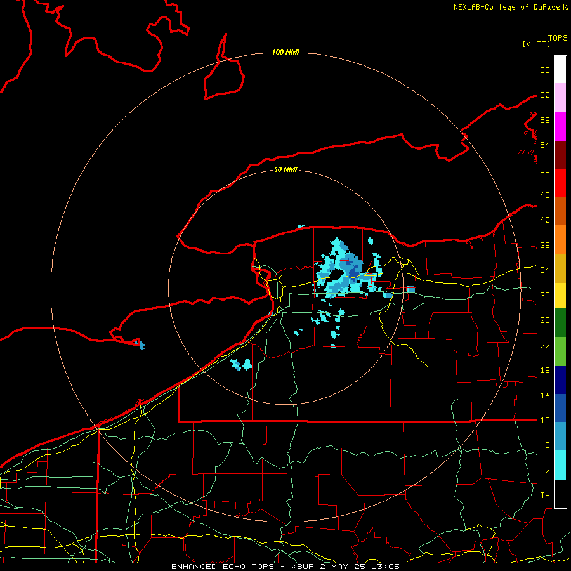This screenshot has width=571, height=571.
Task: Click the light pink legend color swatch
Action: [x=560, y=97]
